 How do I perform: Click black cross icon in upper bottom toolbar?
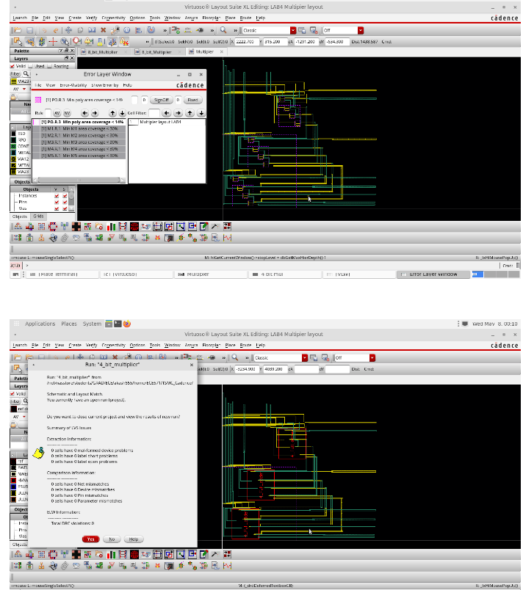coord(76,227)
